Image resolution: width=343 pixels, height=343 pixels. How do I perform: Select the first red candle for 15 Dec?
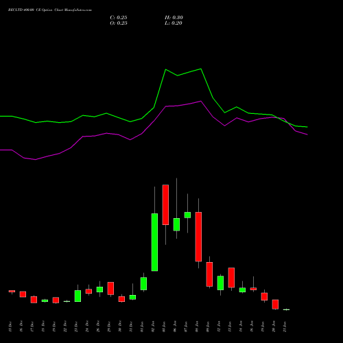(12, 291)
